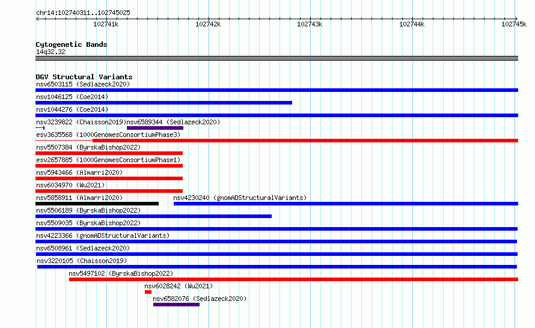Click the 102745k ruler label
This screenshot has width=535, height=328.
pyautogui.click(x=514, y=24)
